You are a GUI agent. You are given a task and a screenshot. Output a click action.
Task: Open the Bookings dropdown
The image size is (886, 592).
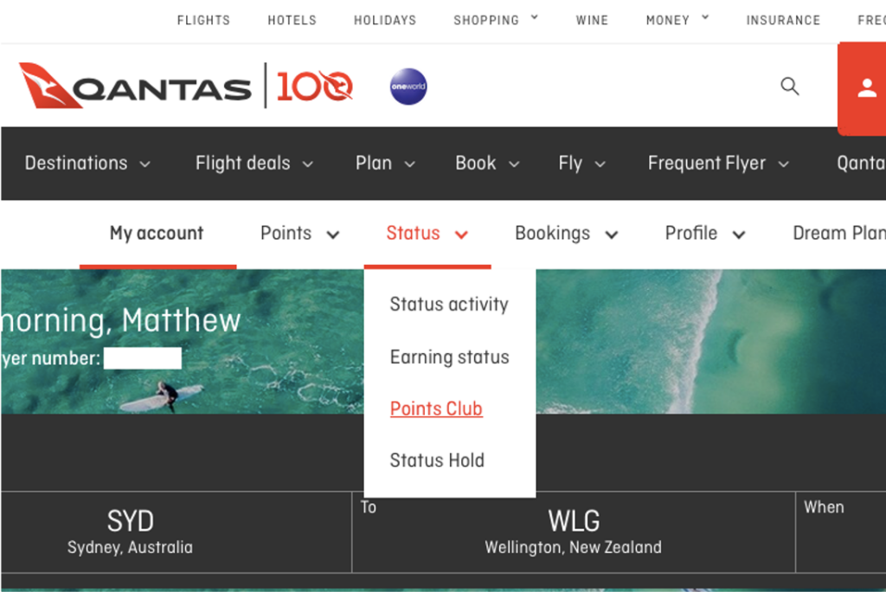(x=555, y=233)
